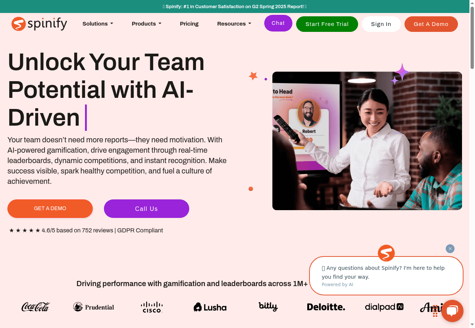Open the chat widget speech bubble icon
475x328 pixels.
[452, 311]
